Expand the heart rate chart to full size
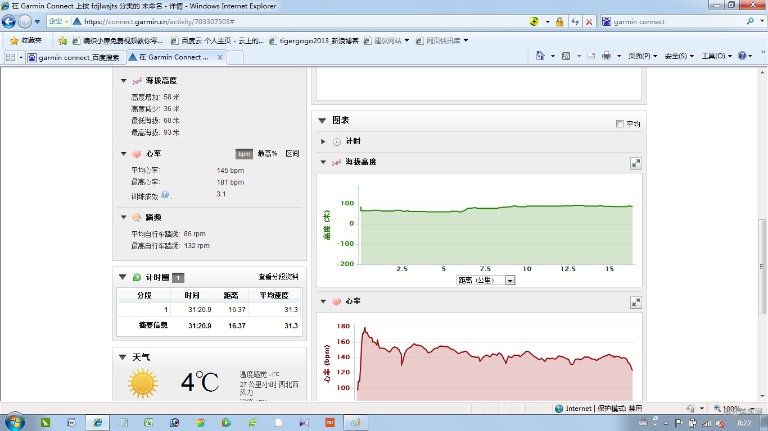This screenshot has height=431, width=768. (x=636, y=302)
